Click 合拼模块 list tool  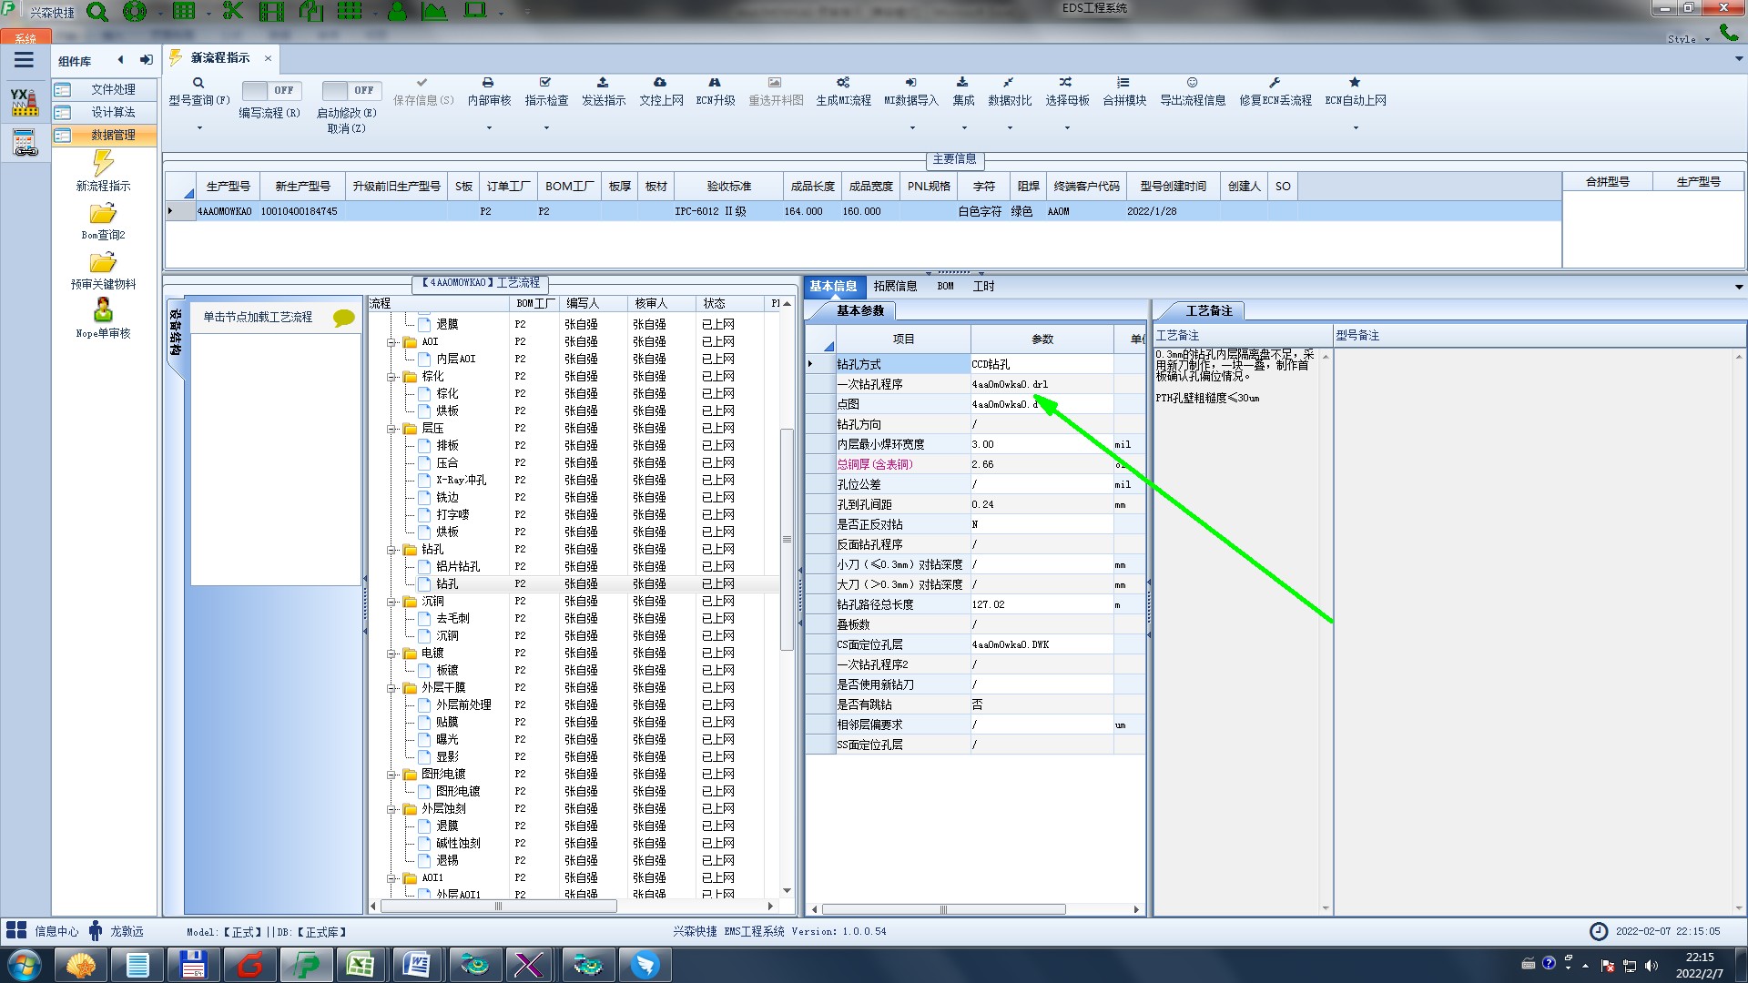click(1124, 92)
